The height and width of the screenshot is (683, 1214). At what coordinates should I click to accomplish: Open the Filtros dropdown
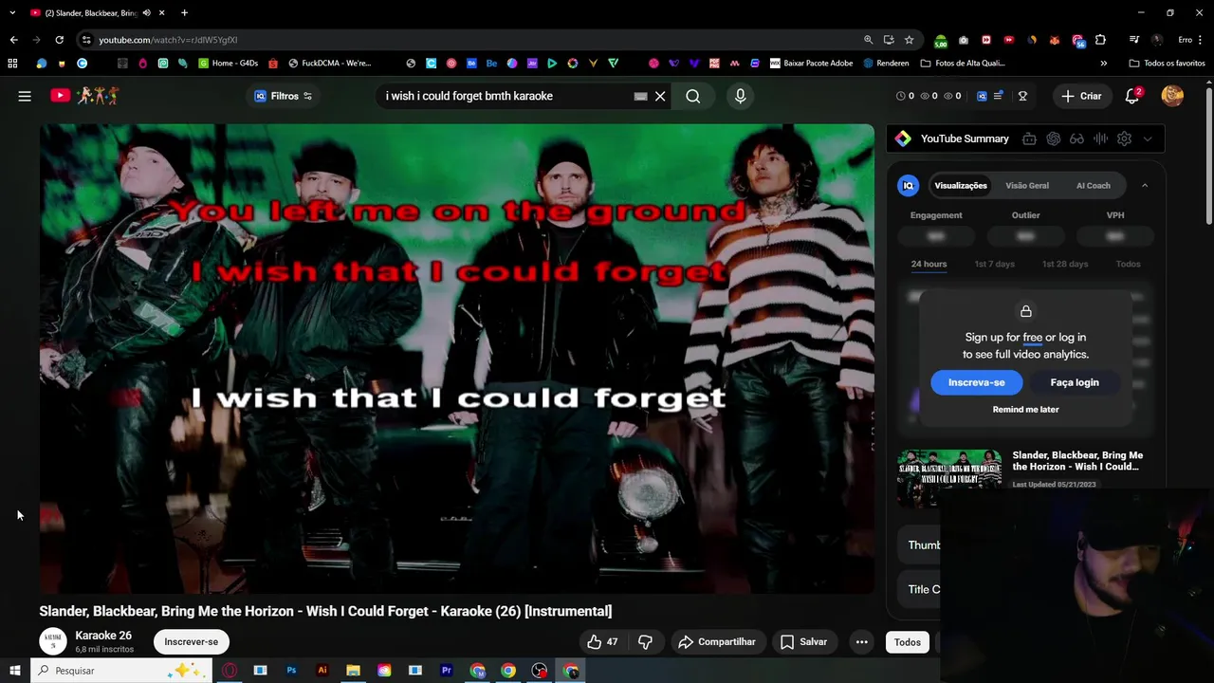coord(283,96)
